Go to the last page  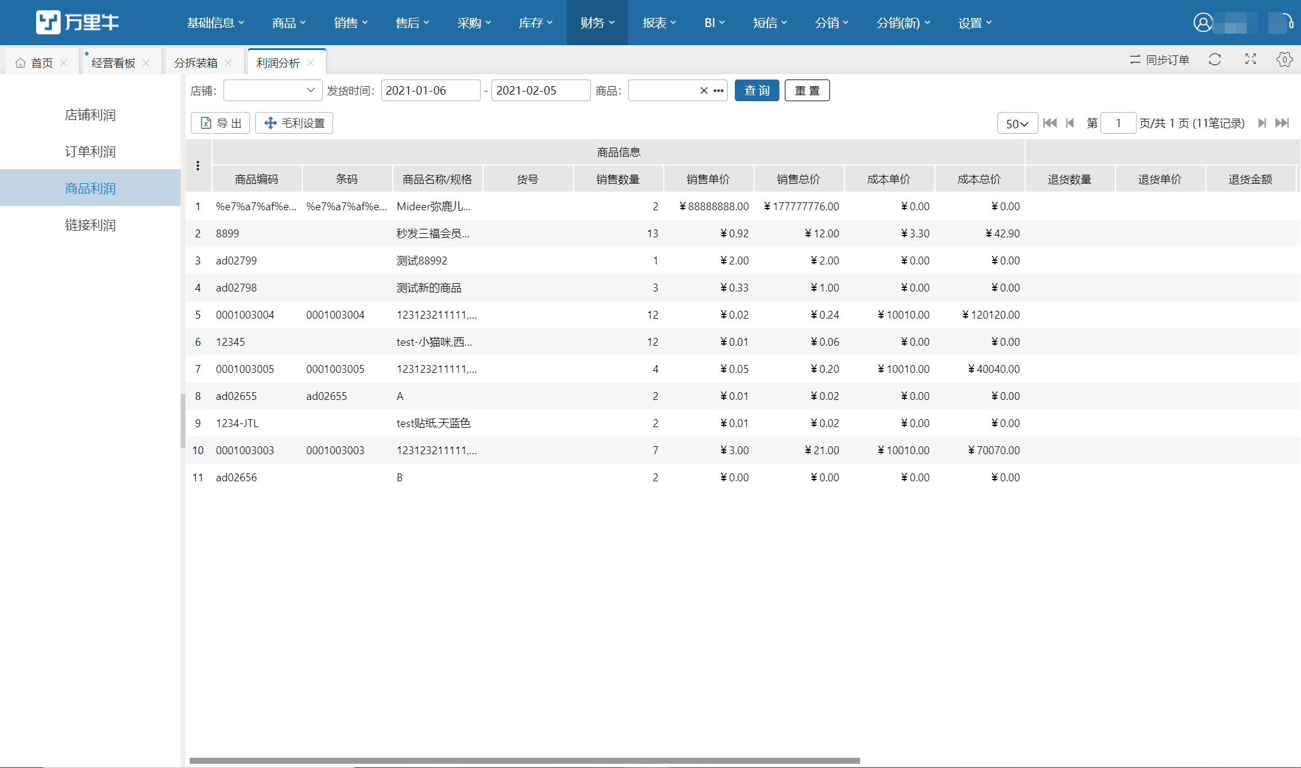[1282, 123]
